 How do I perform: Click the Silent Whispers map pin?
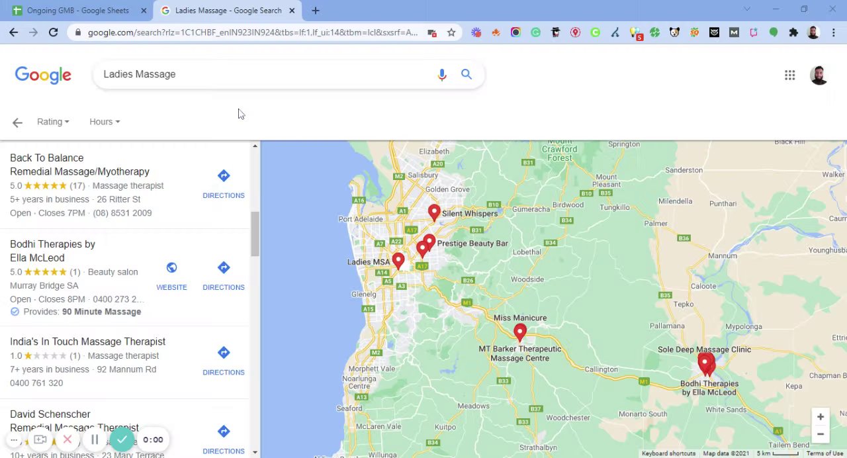(x=433, y=212)
